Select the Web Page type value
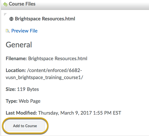 pyautogui.click(x=30, y=101)
